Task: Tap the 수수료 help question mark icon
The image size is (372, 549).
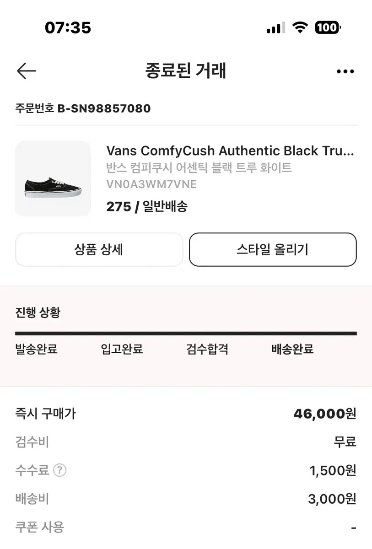Action: [x=59, y=470]
